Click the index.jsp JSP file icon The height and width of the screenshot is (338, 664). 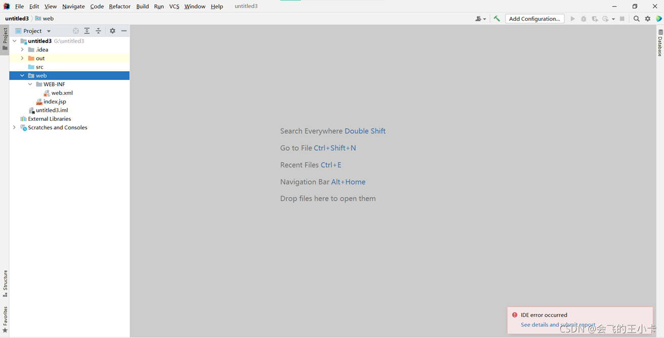tap(39, 102)
